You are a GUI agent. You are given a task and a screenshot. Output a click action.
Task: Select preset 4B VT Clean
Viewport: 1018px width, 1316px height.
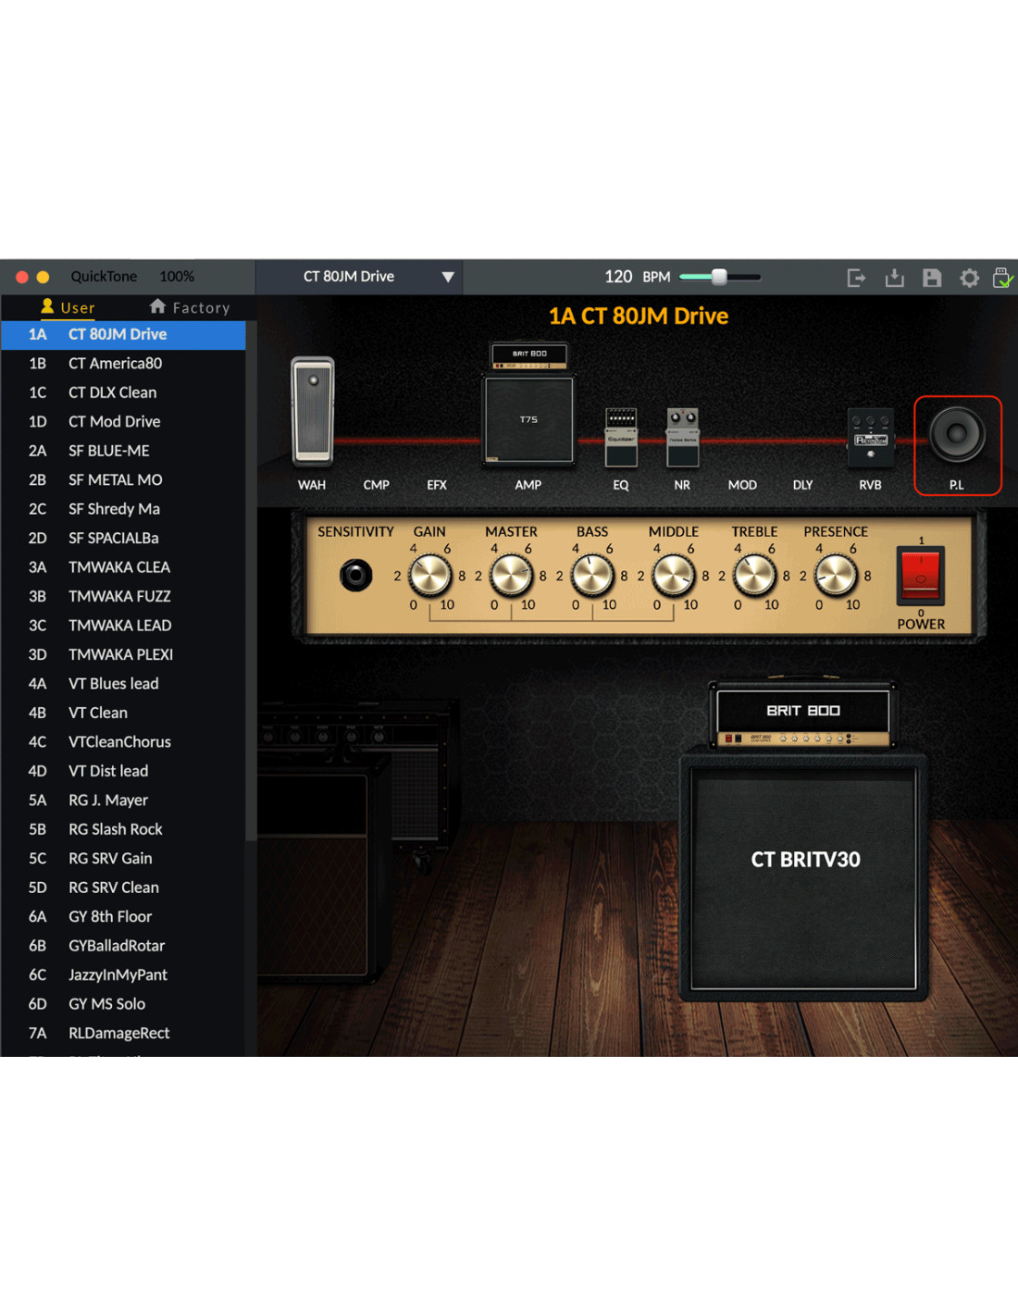[123, 714]
